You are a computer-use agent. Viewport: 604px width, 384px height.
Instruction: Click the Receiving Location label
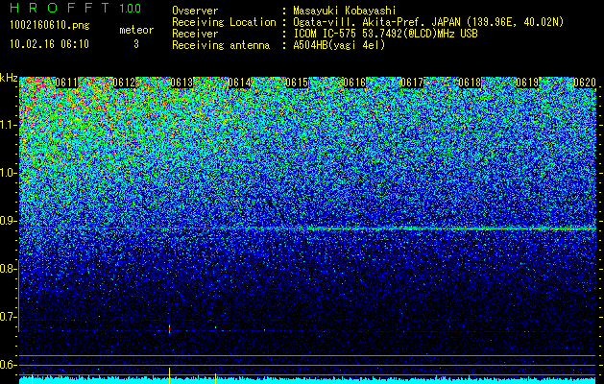click(224, 22)
